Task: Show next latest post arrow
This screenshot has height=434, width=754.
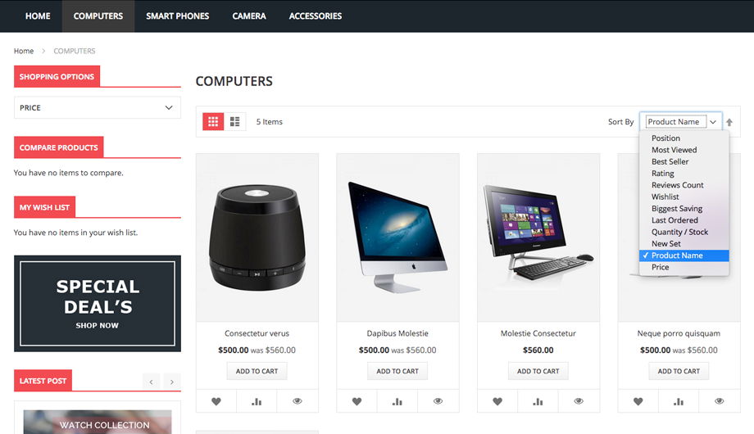Action: tap(171, 382)
